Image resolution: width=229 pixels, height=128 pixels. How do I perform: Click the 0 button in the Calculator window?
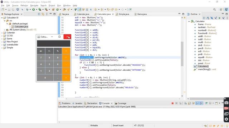tap(45, 78)
